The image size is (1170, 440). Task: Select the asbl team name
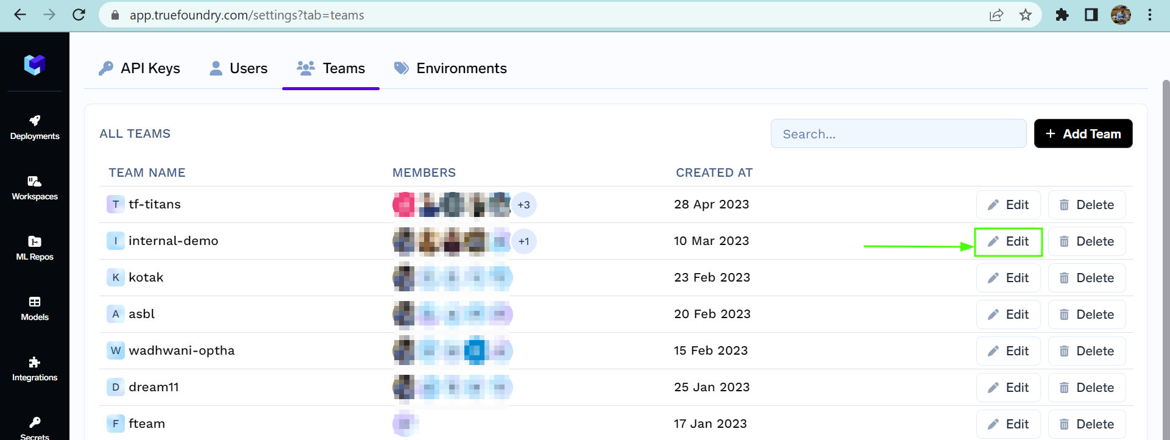[141, 314]
